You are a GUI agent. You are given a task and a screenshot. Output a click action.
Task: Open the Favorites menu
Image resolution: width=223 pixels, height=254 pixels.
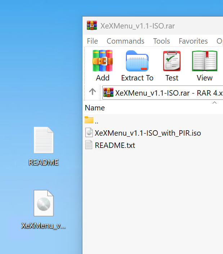[x=193, y=41]
